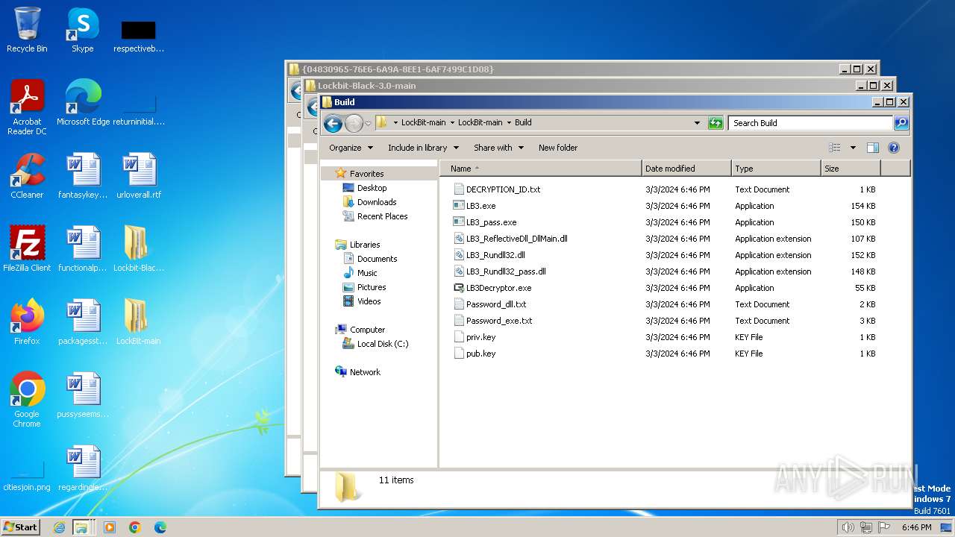The width and height of the screenshot is (955, 537).
Task: Click the search magnifier button
Action: 901,123
